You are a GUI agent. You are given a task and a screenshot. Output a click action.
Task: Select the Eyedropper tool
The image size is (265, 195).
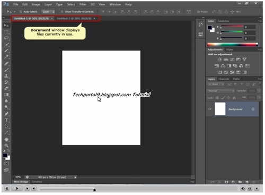(6, 57)
